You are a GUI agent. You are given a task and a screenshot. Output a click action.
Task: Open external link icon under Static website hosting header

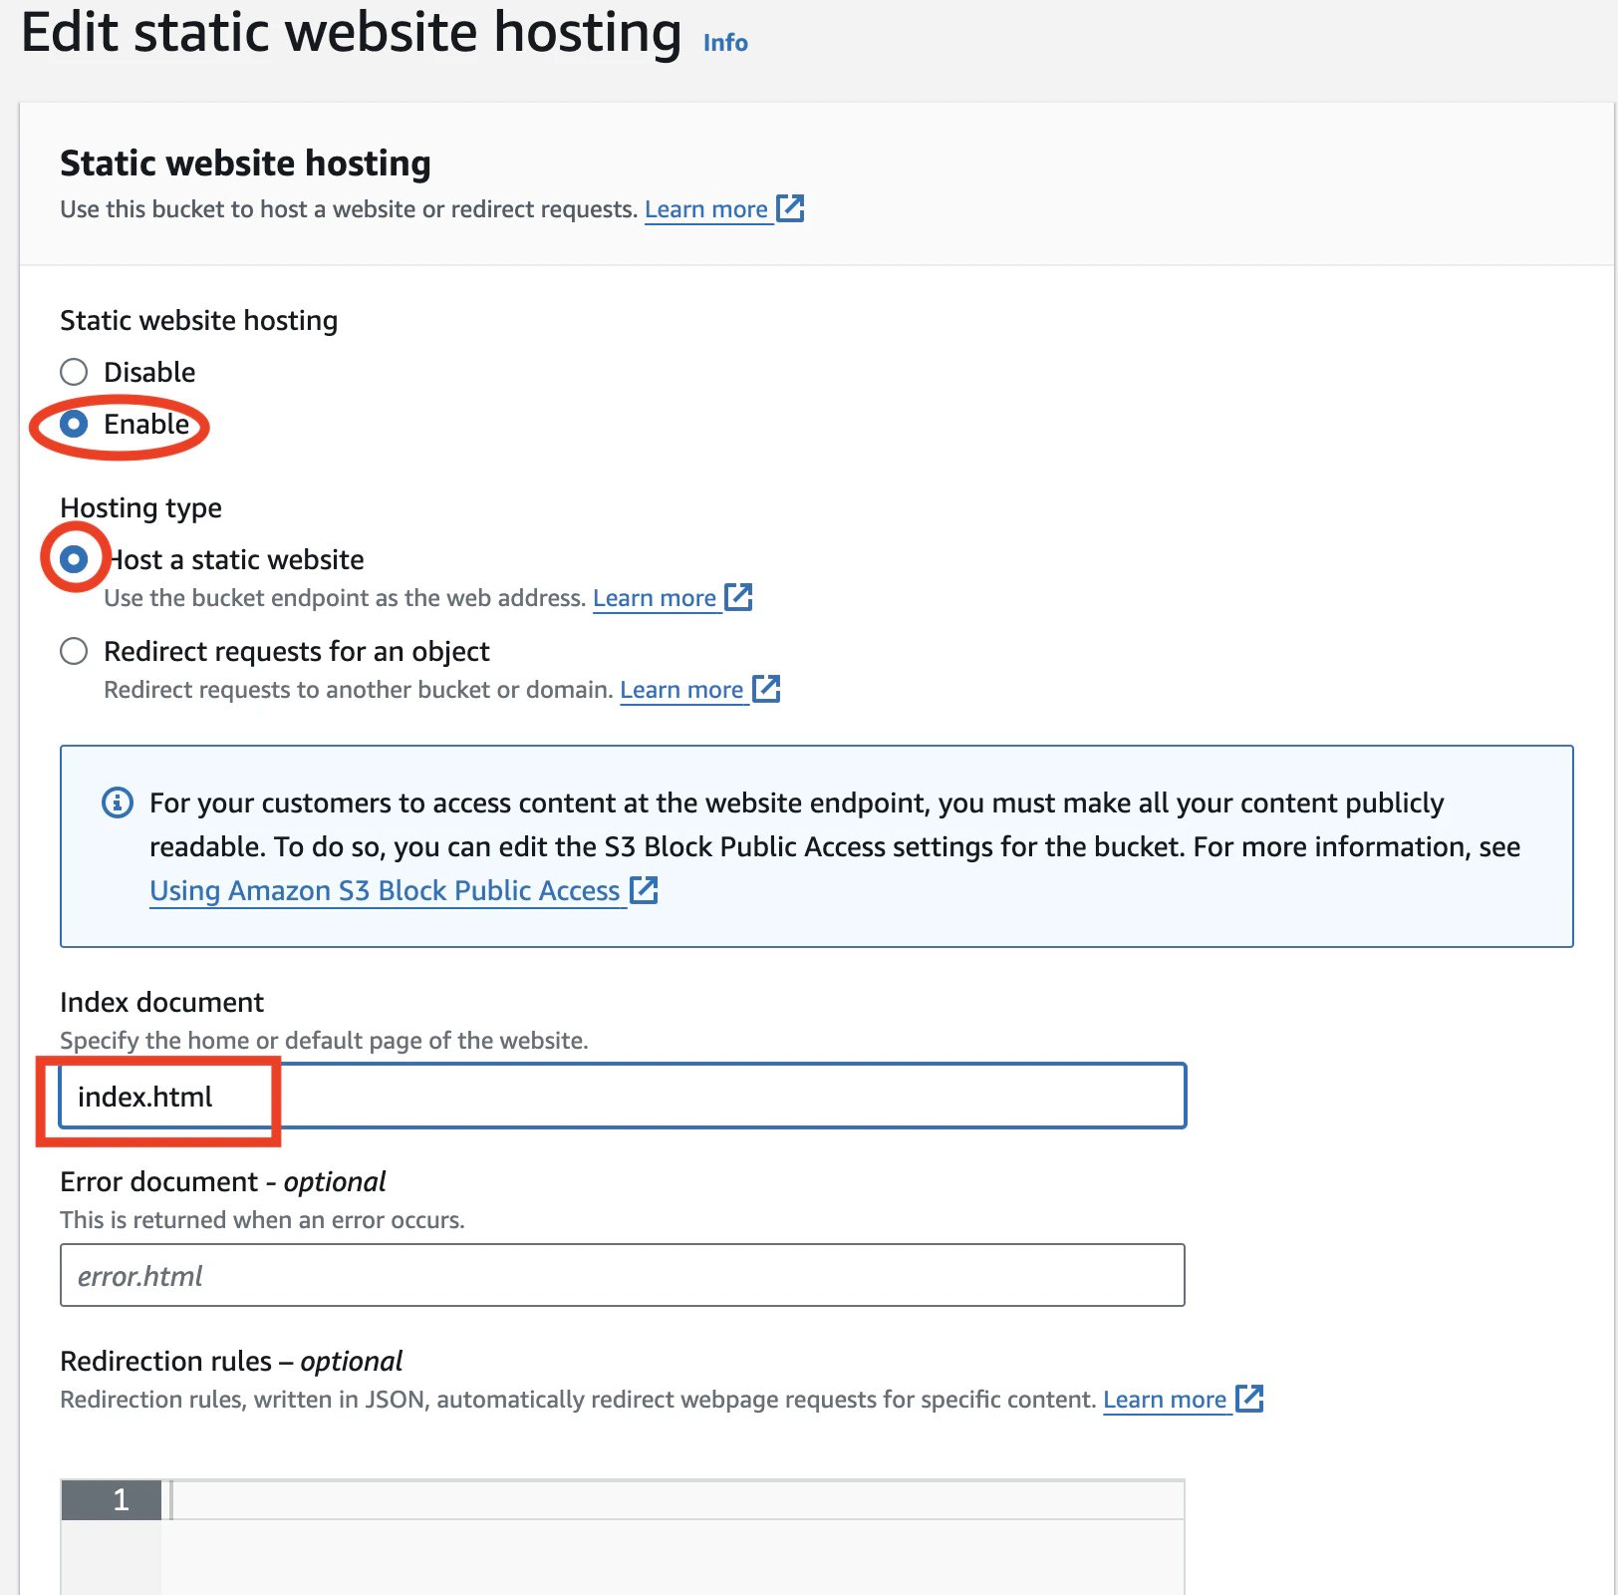coord(790,208)
